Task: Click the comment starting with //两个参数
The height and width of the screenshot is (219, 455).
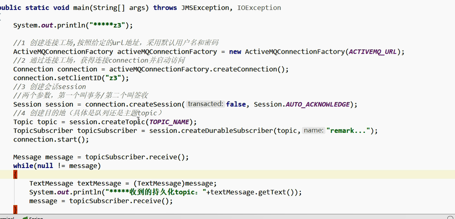Action: point(81,96)
